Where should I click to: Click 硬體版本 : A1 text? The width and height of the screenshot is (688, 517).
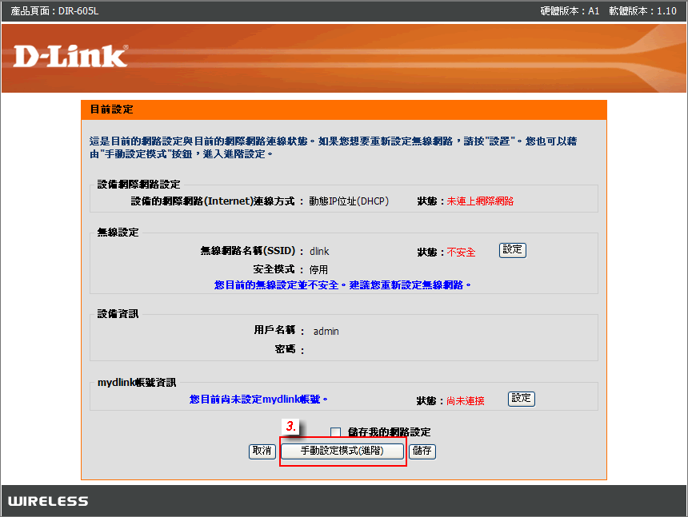(x=570, y=11)
